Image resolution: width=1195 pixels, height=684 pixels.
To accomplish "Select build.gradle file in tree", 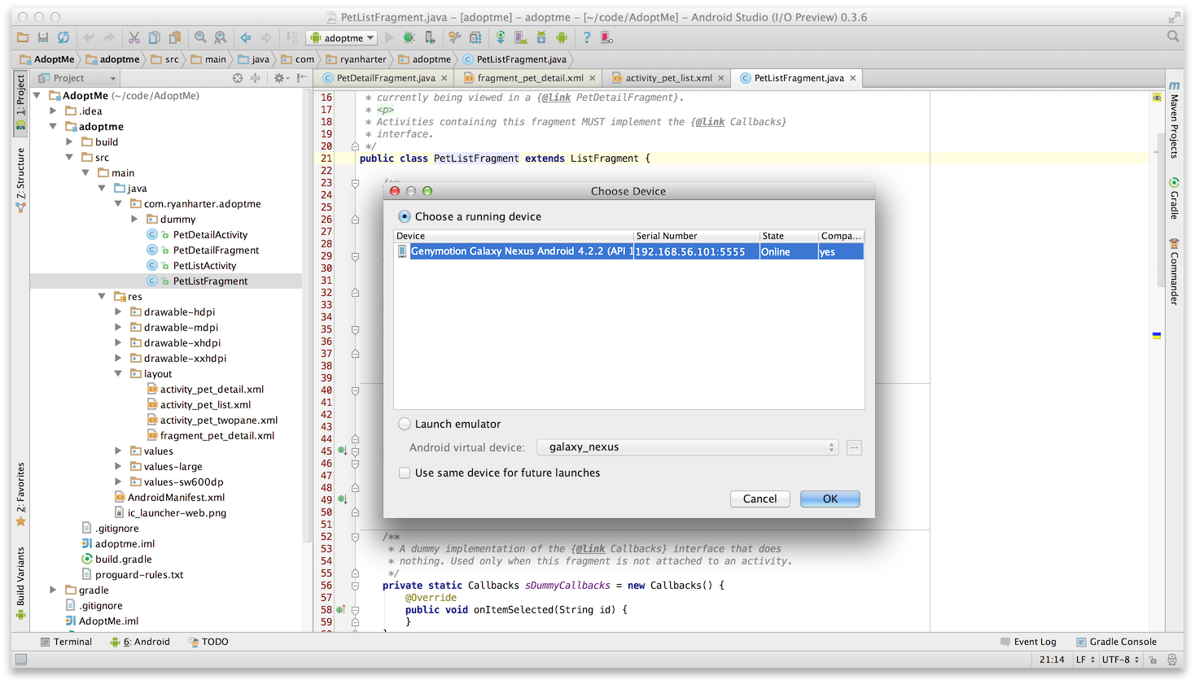I will click(x=123, y=559).
